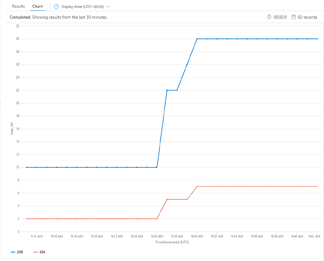
Task: Select the blue data point at 9:26 AM
Action: pos(157,167)
